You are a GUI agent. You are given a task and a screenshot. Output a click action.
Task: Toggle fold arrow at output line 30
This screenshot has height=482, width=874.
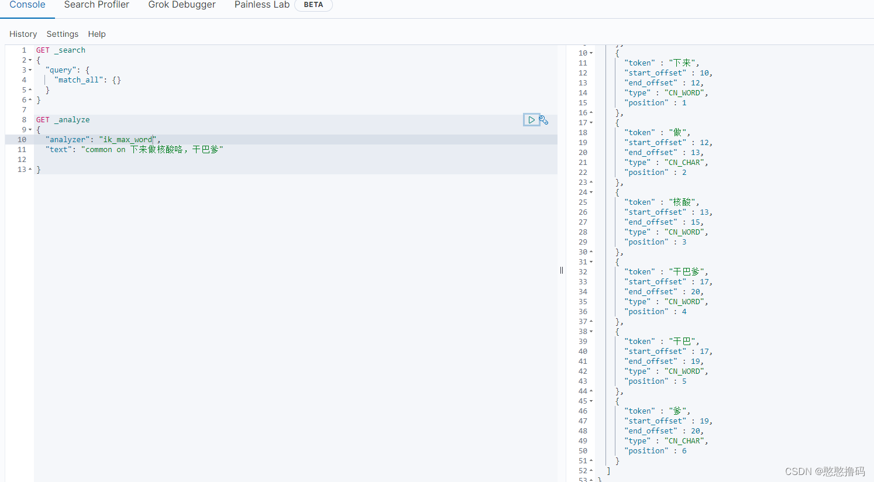click(591, 252)
